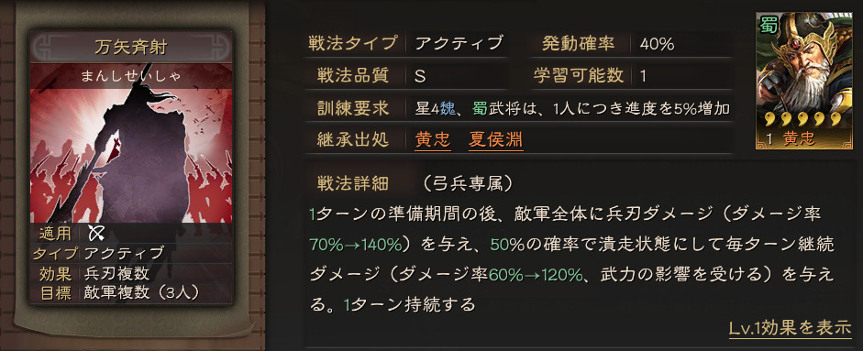The height and width of the screenshot is (351, 863).
Task: Click the 万矢斉射 tactic title banner
Action: 130,48
